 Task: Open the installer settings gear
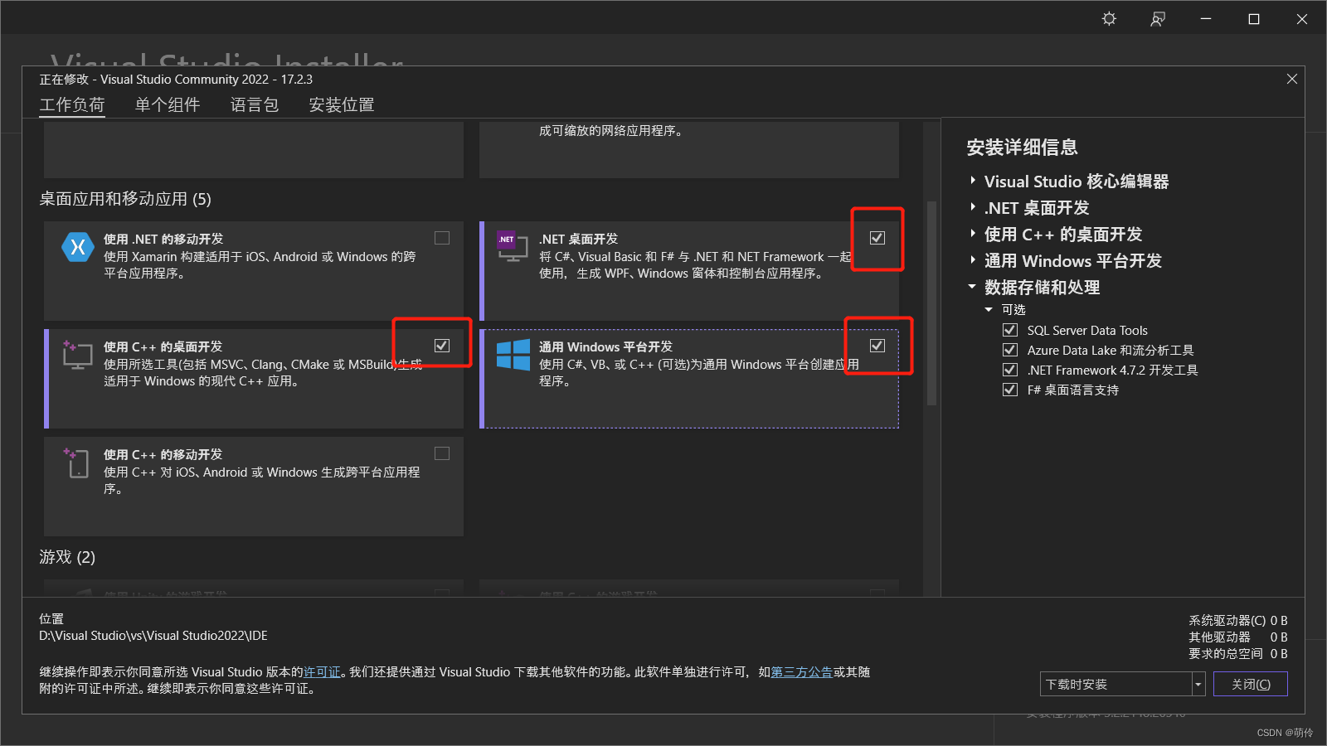pos(1109,18)
